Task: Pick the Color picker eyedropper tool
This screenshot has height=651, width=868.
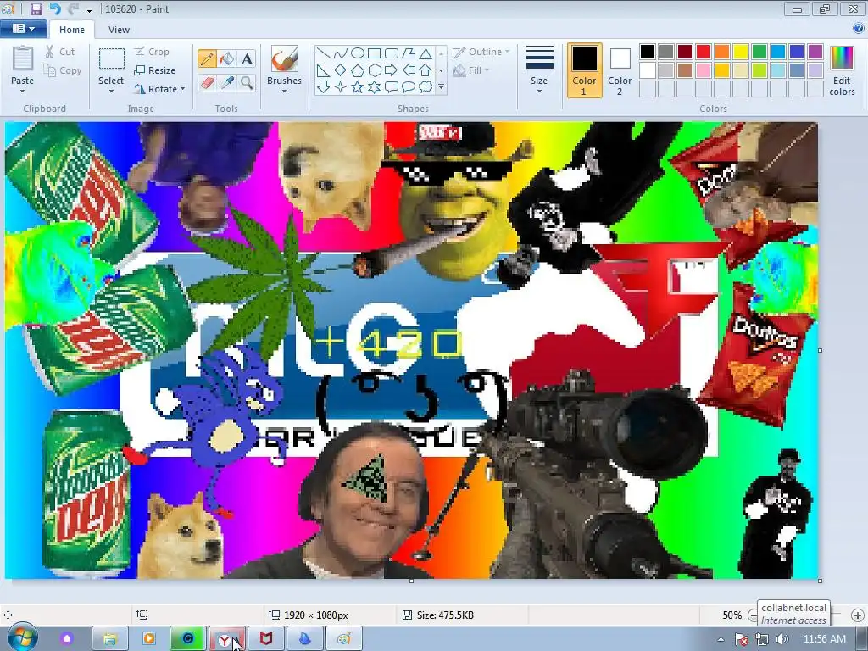Action: [227, 83]
